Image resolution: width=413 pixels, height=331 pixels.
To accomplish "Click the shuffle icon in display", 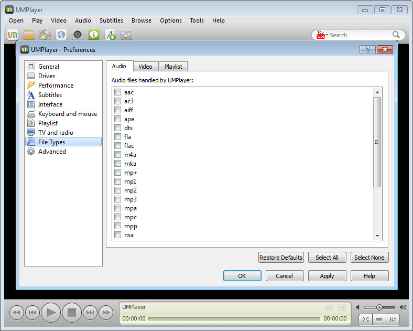I will tap(342, 307).
